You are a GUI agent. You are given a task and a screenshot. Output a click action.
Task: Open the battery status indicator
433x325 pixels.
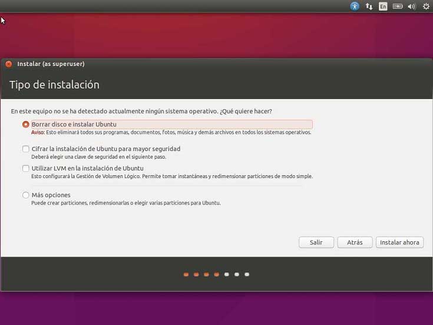point(398,6)
